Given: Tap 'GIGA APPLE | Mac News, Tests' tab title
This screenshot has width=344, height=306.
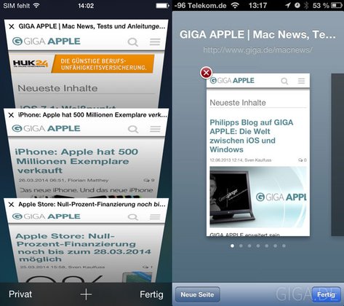Looking at the screenshot, I should [x=92, y=26].
